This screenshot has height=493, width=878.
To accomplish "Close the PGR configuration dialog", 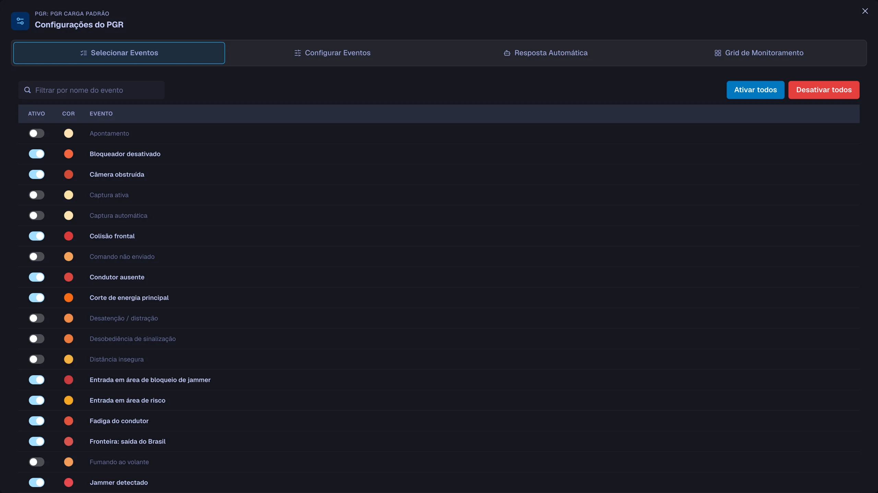I will point(865,11).
